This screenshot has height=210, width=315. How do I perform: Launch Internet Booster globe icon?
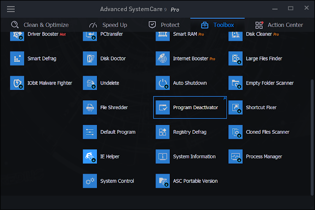(x=162, y=59)
